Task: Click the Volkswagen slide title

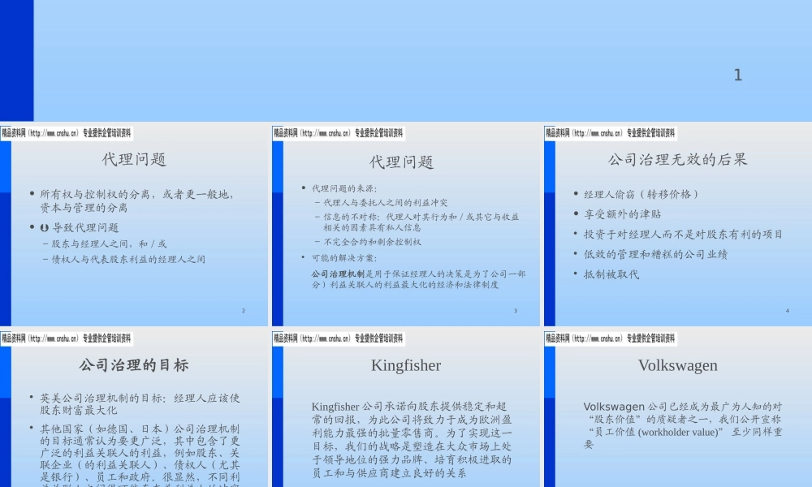Action: coord(678,365)
